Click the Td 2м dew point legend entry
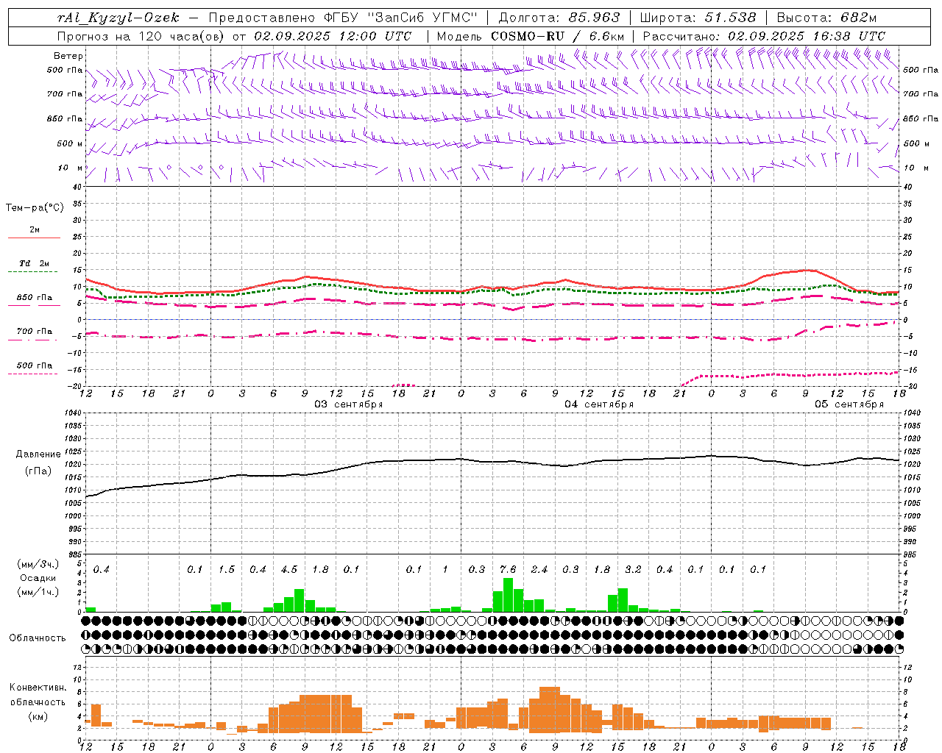 34,263
